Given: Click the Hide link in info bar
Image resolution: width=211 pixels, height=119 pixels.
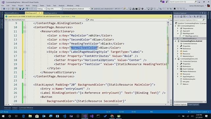Looking at the screenshot, I should click(73, 17).
